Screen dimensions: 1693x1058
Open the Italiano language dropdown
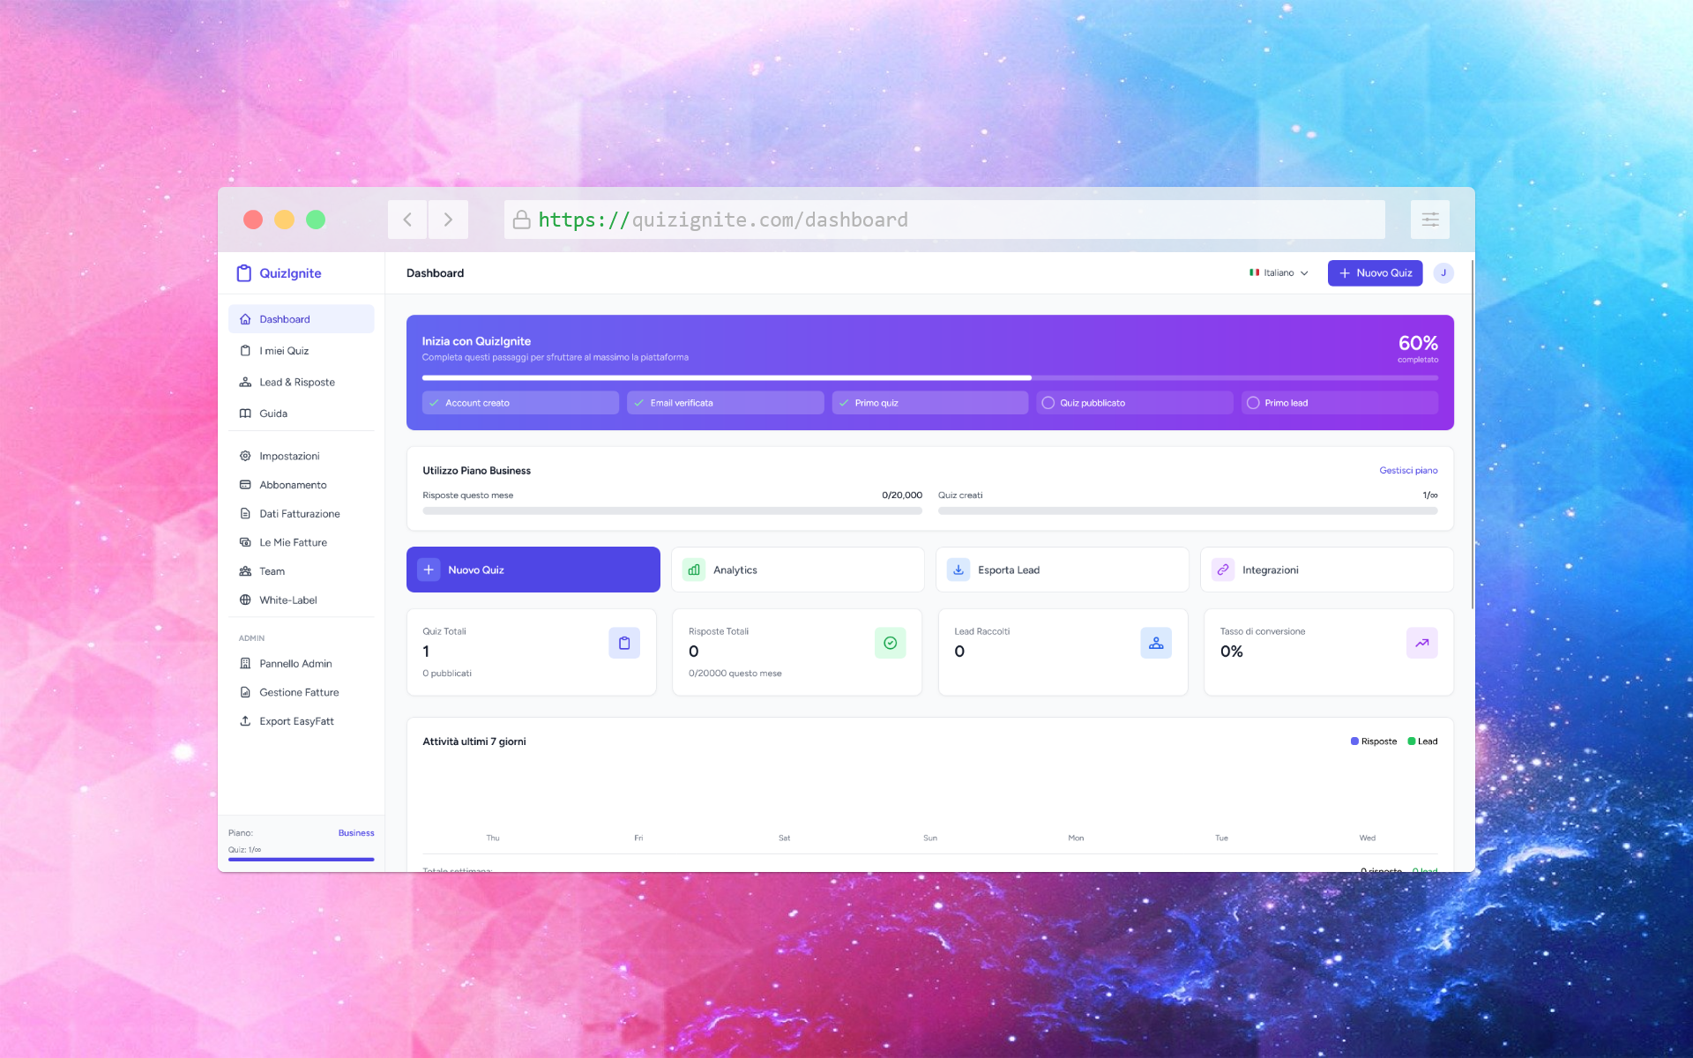1279,273
